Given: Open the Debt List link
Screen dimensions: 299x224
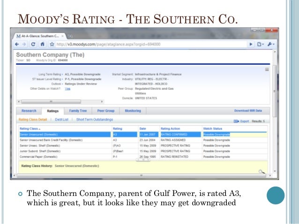Looking at the screenshot, I should point(61,120).
